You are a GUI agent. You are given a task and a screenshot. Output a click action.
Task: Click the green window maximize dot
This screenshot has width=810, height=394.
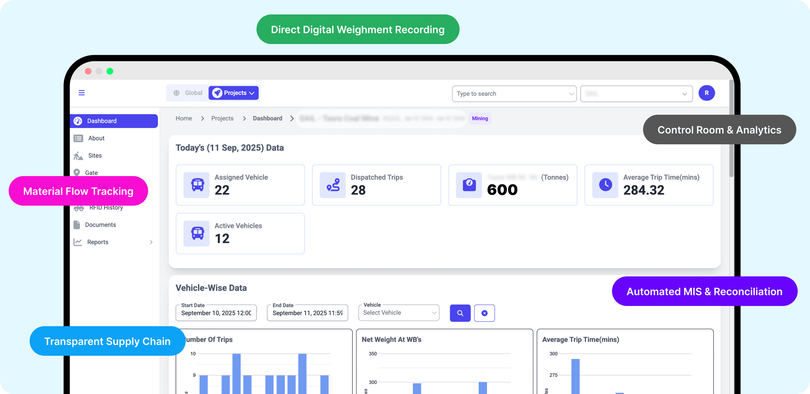pos(110,71)
